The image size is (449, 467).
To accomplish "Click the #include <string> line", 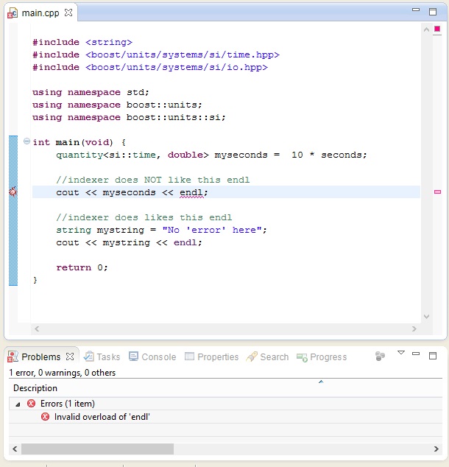I will point(82,42).
